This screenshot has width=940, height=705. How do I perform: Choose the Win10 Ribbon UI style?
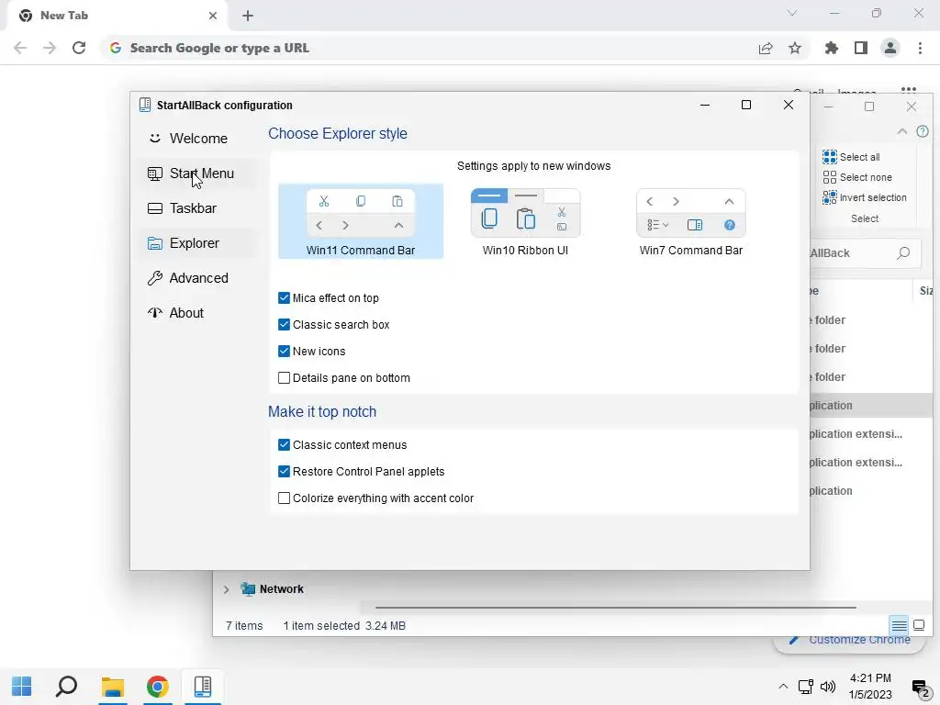(525, 221)
